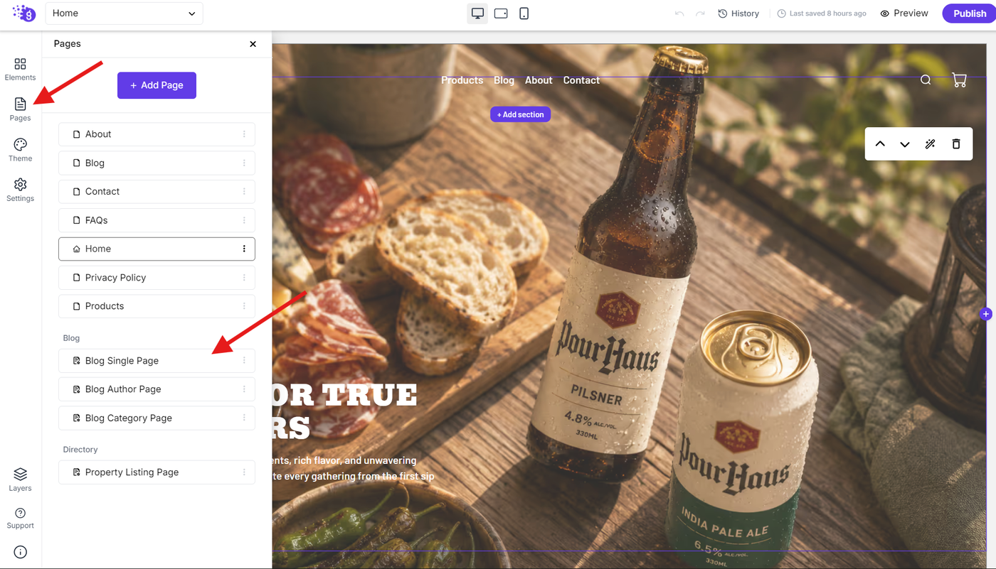Click the AI magic wand icon
996x569 pixels.
click(x=930, y=144)
